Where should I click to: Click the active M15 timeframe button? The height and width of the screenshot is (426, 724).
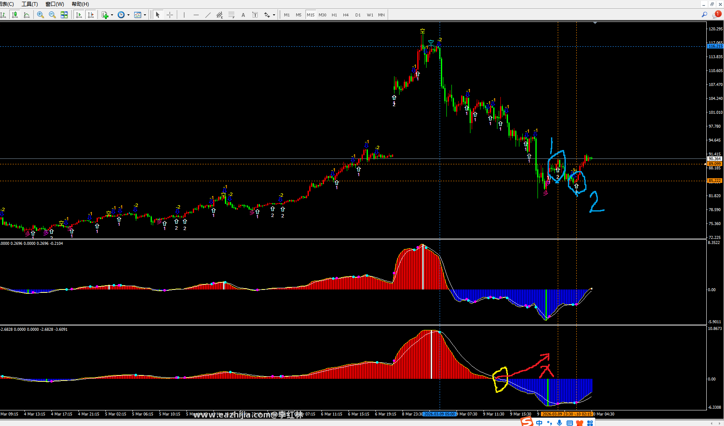311,15
